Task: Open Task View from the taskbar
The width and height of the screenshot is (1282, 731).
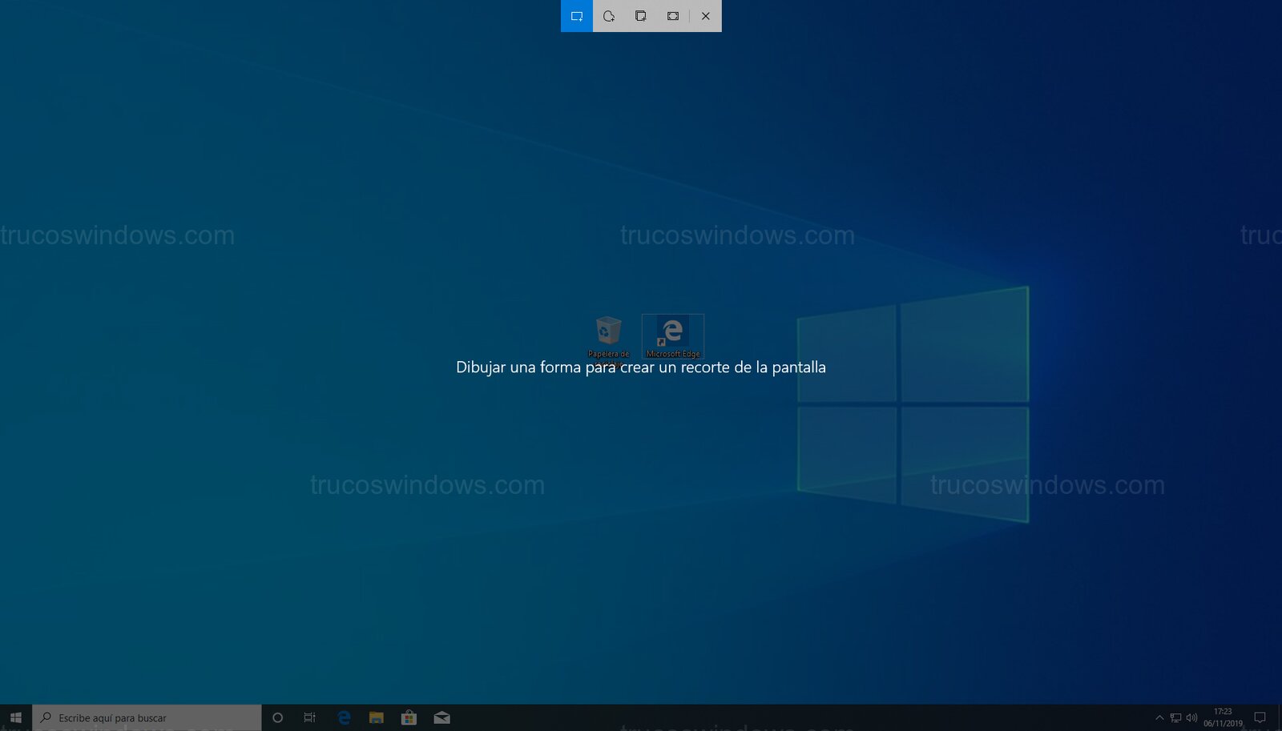Action: 310,717
